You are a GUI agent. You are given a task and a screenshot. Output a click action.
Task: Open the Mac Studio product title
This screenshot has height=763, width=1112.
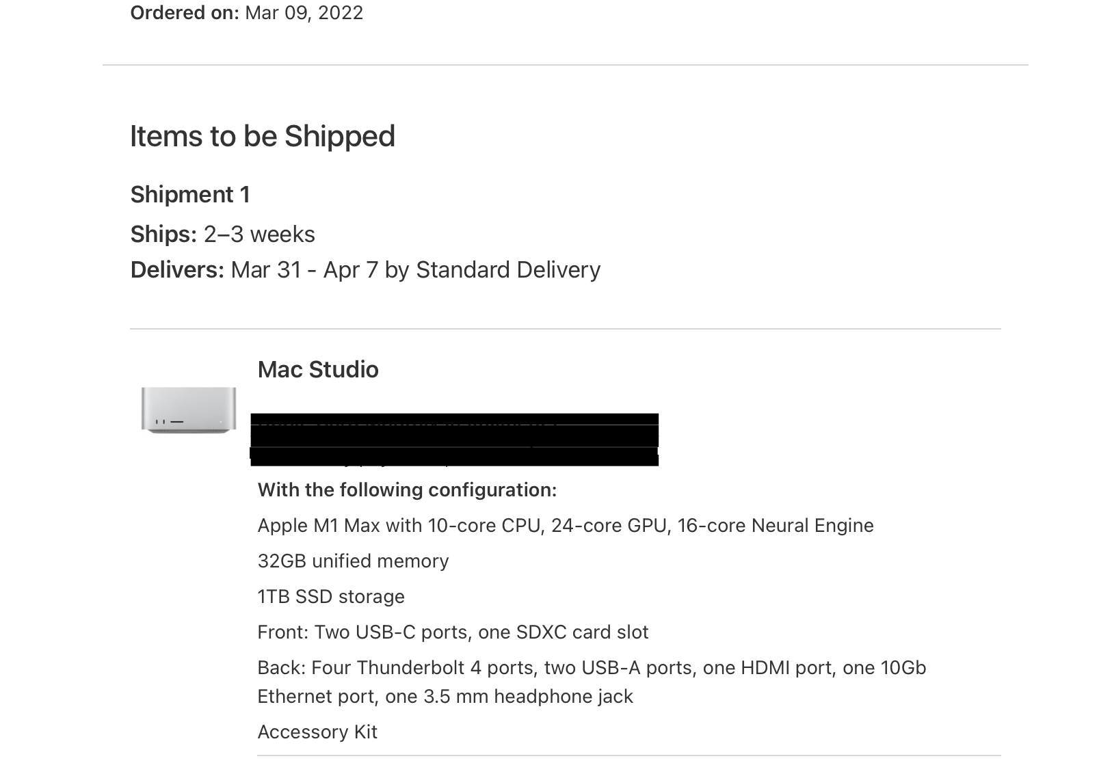coord(318,370)
